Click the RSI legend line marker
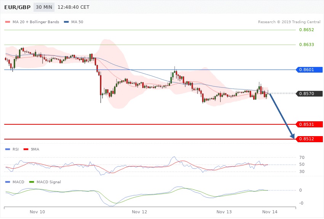 pos(7,149)
